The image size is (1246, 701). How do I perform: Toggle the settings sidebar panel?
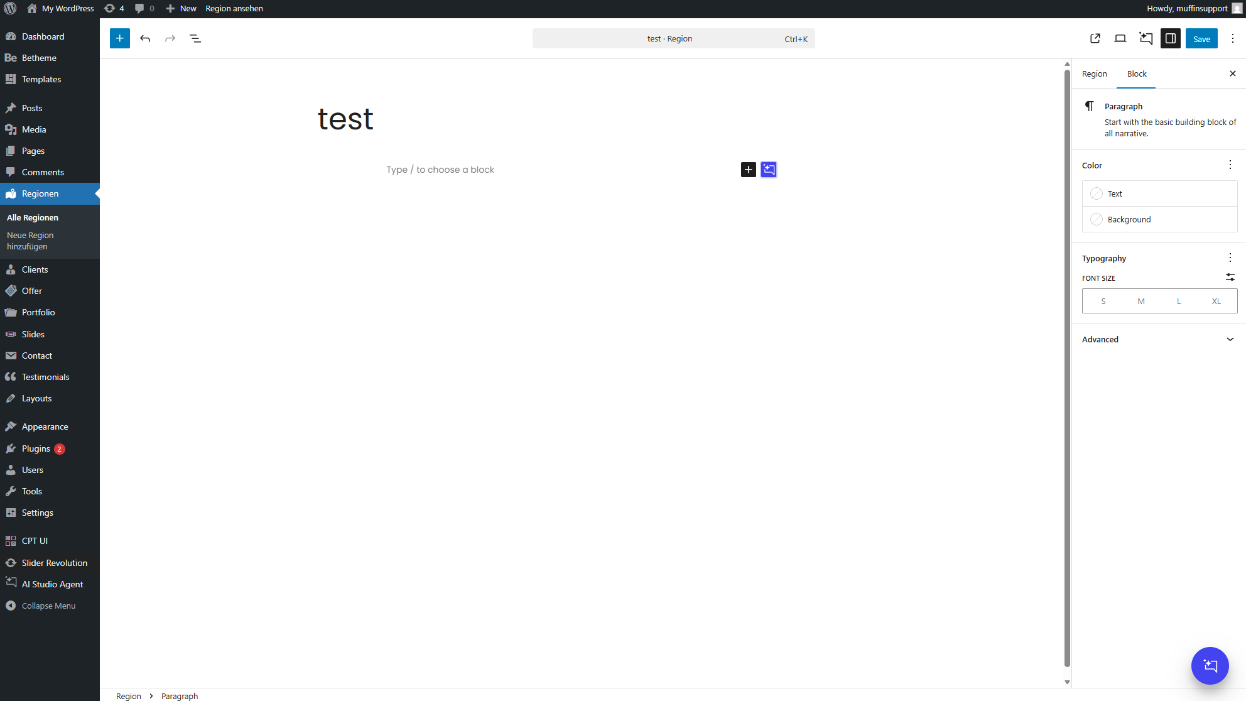[x=1171, y=38]
